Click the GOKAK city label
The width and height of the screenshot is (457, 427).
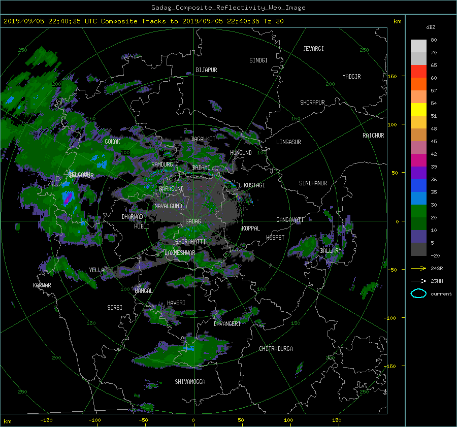tap(112, 142)
